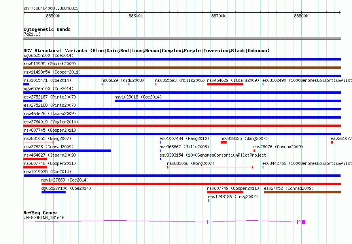
Task: Click the nsv365593 (Mills2006) label
Action: (x=180, y=80)
